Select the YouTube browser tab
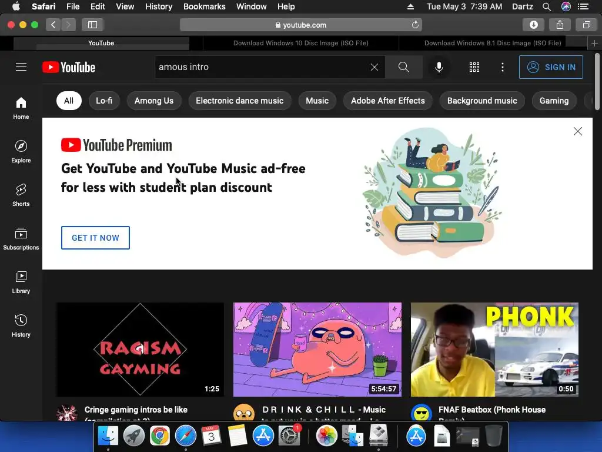 (x=101, y=43)
